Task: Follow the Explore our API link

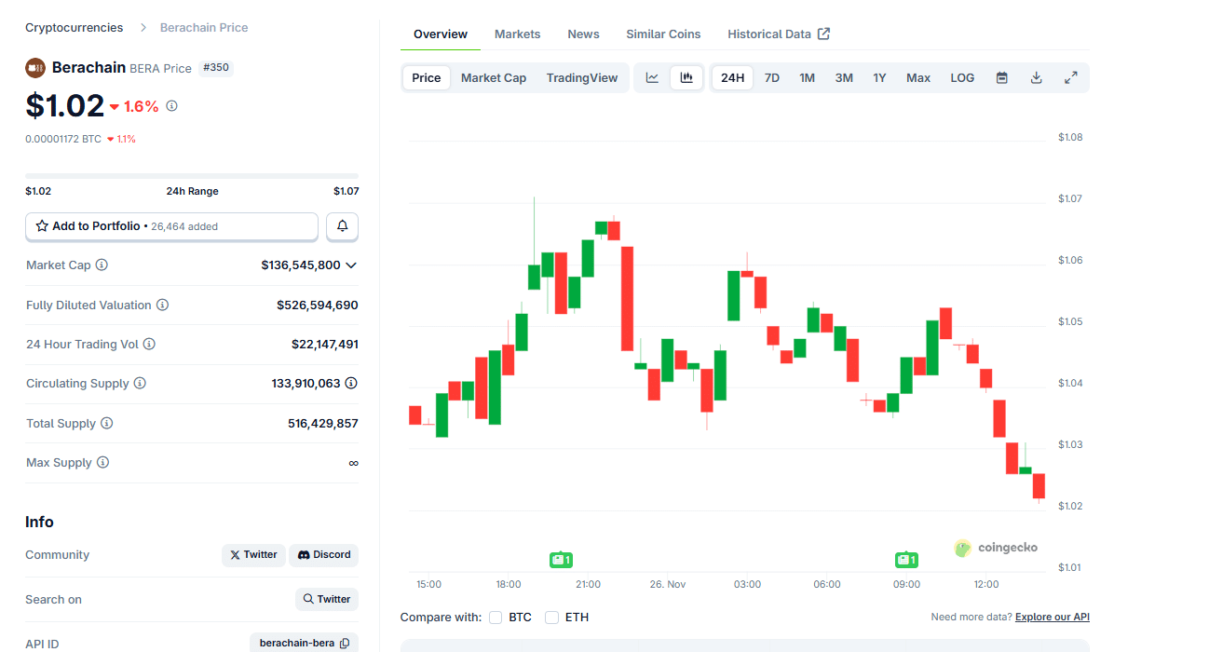Action: (1052, 618)
